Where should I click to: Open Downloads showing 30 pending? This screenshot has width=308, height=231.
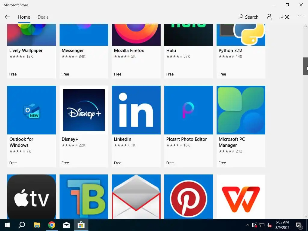pos(285,17)
